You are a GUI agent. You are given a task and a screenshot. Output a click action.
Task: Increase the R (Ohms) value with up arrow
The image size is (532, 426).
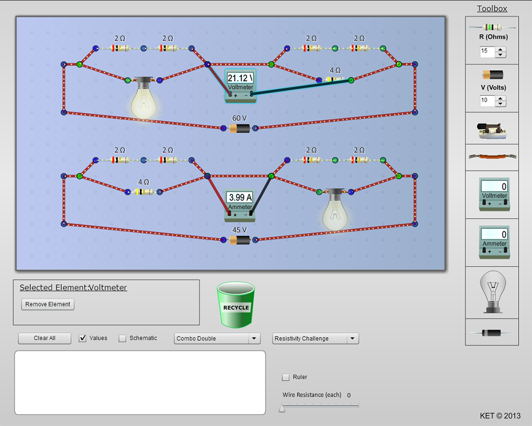[x=501, y=50]
